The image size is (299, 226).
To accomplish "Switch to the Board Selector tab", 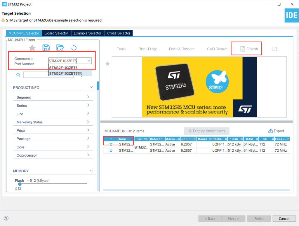I will coord(56,33).
